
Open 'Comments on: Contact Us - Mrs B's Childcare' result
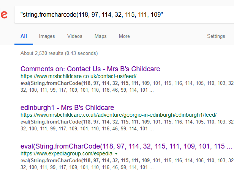[90, 69]
